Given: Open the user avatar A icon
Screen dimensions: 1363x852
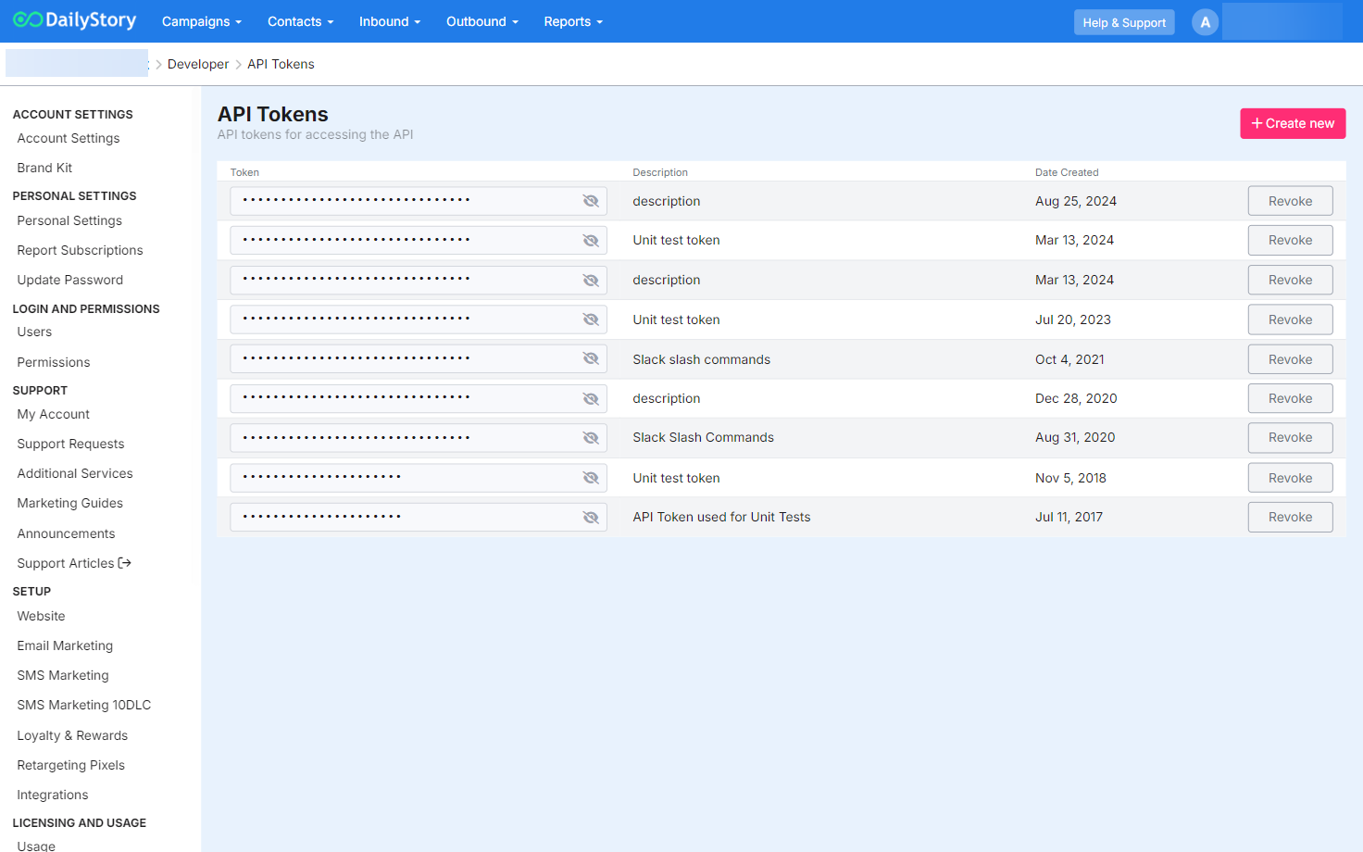Looking at the screenshot, I should pyautogui.click(x=1205, y=22).
